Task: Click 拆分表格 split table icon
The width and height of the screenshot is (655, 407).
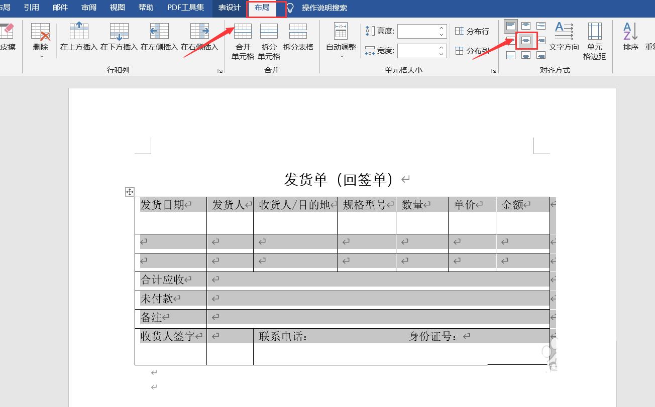Action: click(x=298, y=31)
